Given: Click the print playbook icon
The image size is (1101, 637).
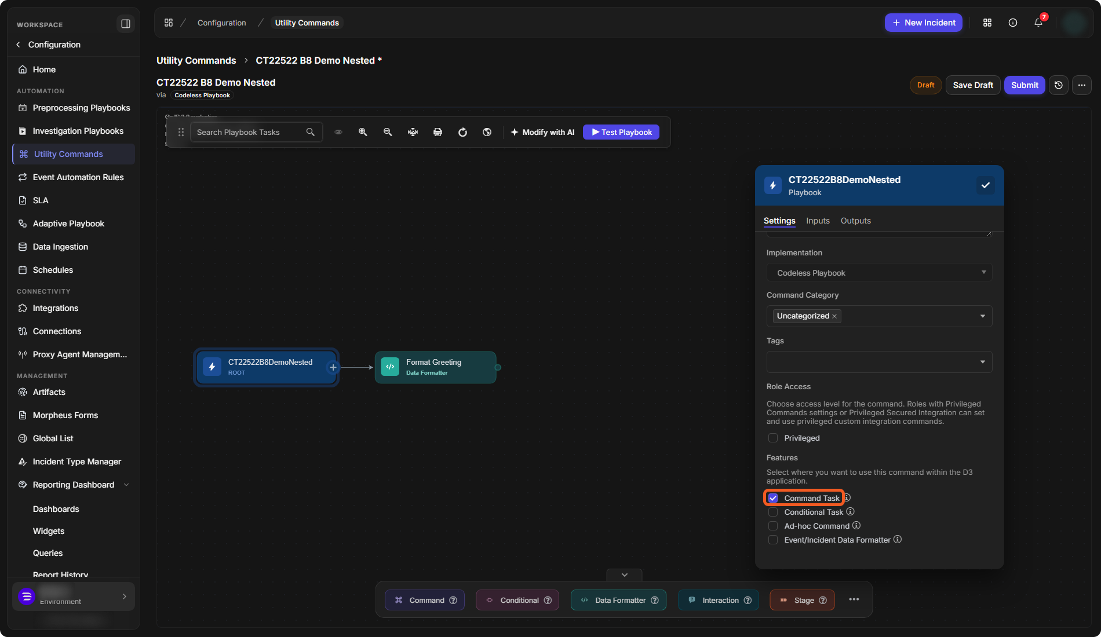Looking at the screenshot, I should 438,132.
